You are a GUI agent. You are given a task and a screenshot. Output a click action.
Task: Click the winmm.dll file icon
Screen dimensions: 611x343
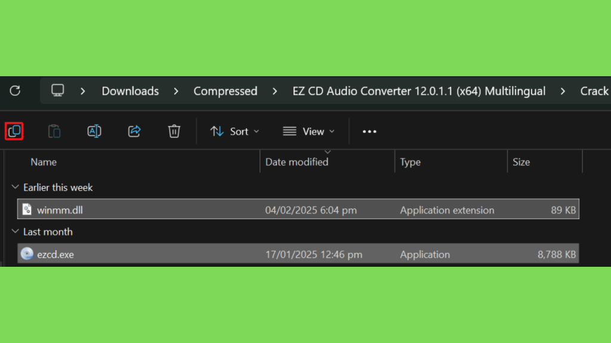27,209
